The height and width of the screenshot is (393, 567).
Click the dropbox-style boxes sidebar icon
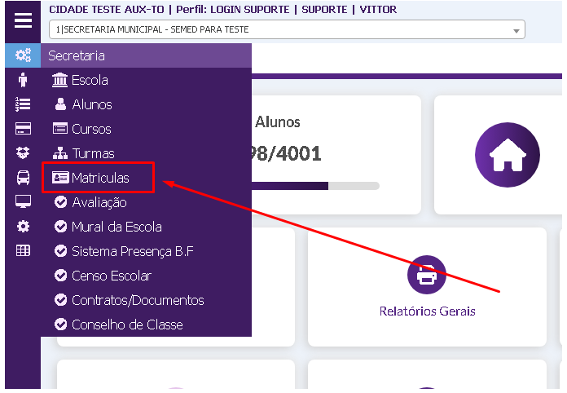coord(23,153)
